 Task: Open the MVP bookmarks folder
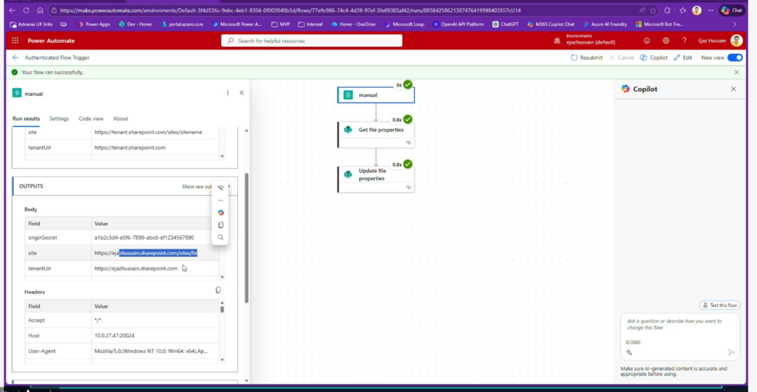[281, 24]
